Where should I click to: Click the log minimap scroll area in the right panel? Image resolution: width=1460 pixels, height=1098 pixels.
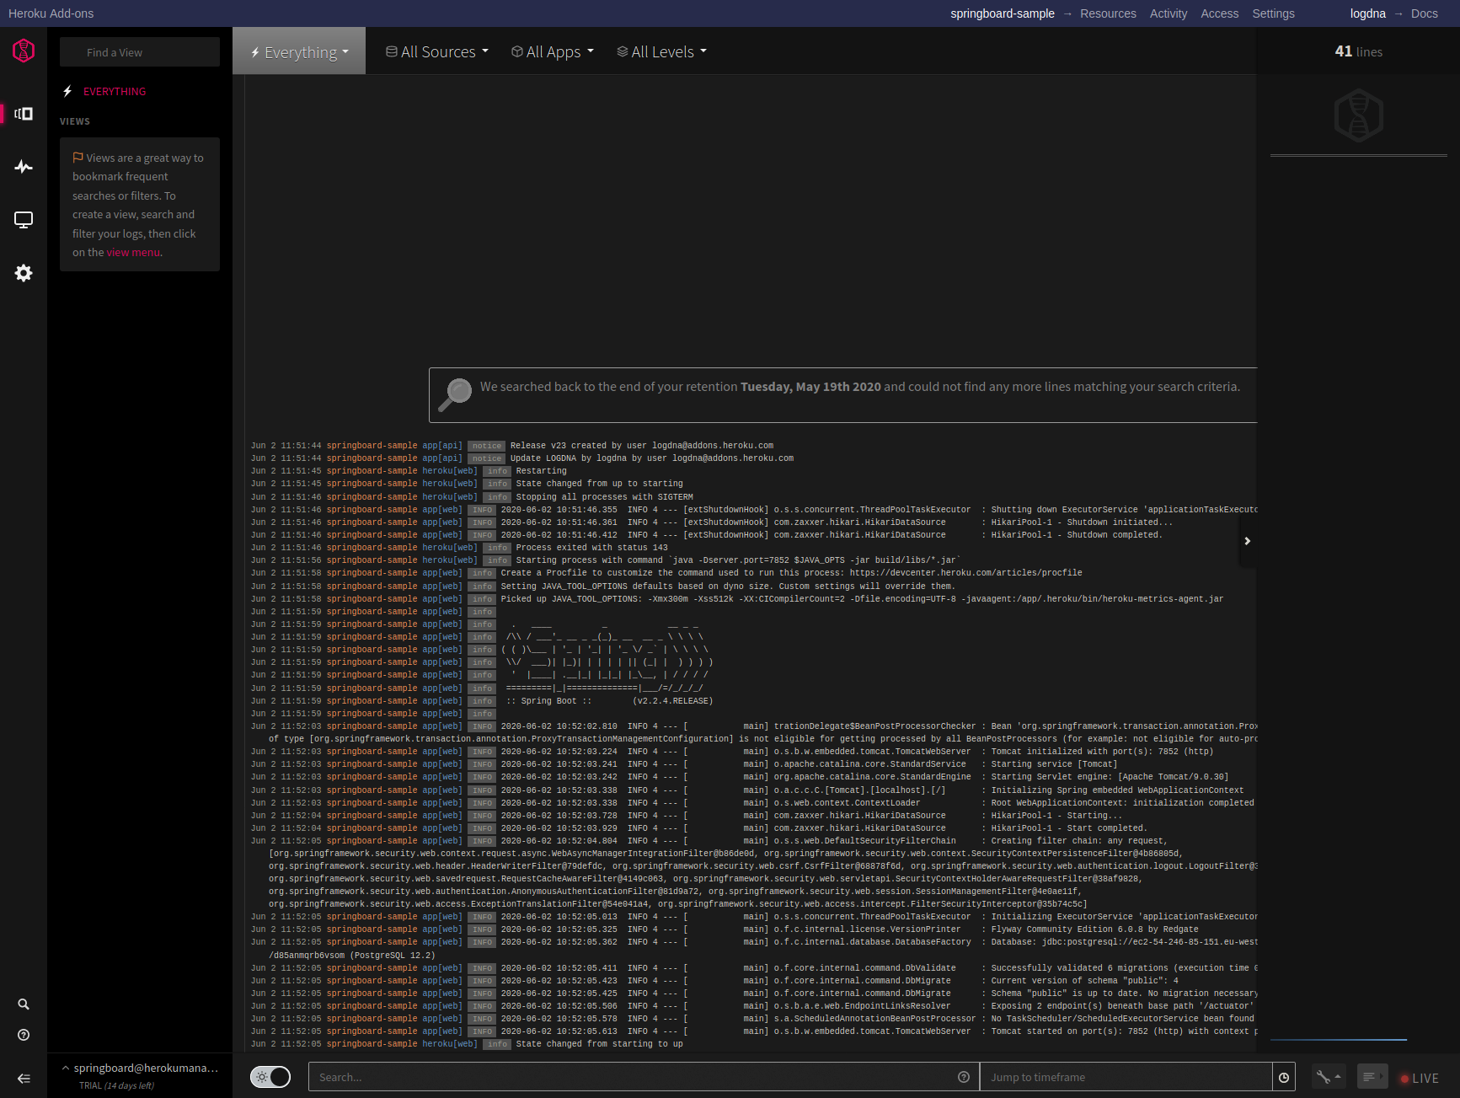pyautogui.click(x=1358, y=598)
